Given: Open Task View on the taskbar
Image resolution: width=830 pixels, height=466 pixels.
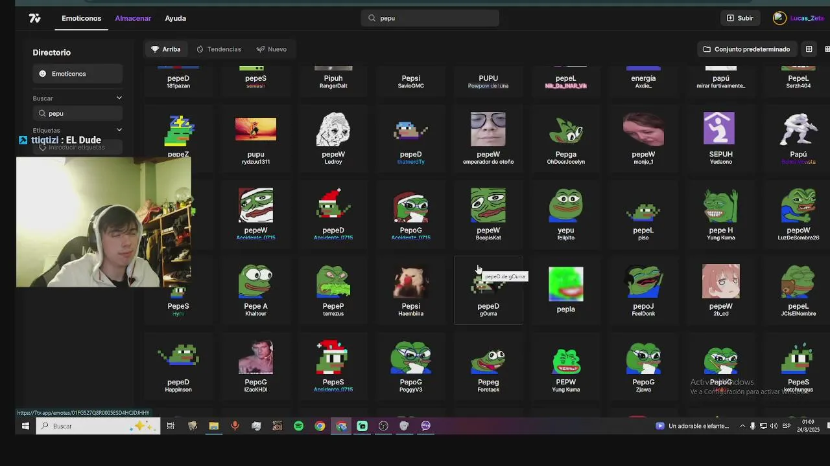Looking at the screenshot, I should 171,426.
